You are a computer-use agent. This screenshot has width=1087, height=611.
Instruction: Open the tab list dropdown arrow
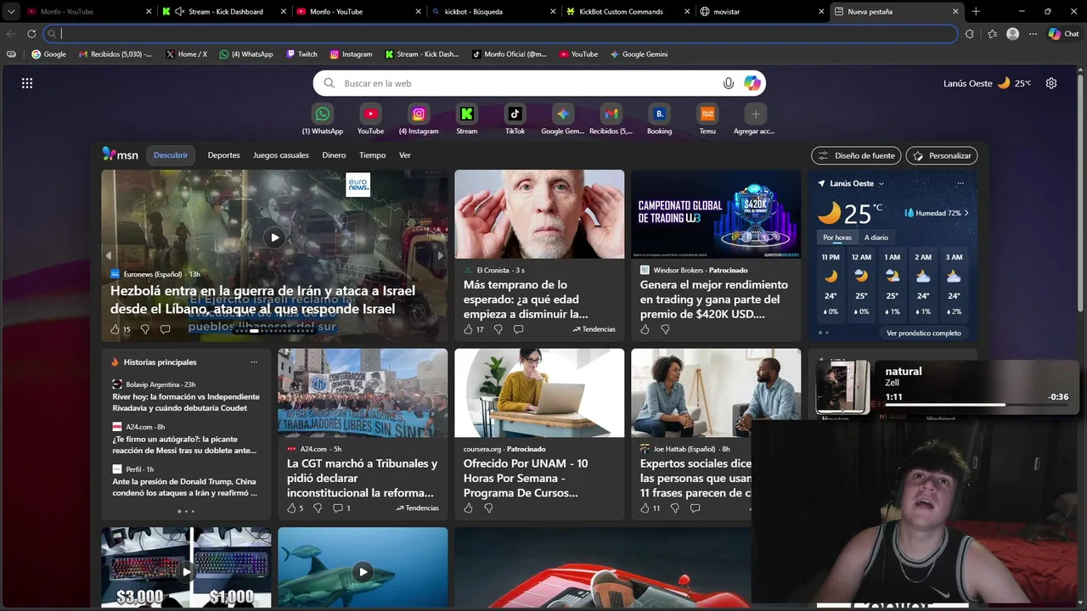coord(11,12)
